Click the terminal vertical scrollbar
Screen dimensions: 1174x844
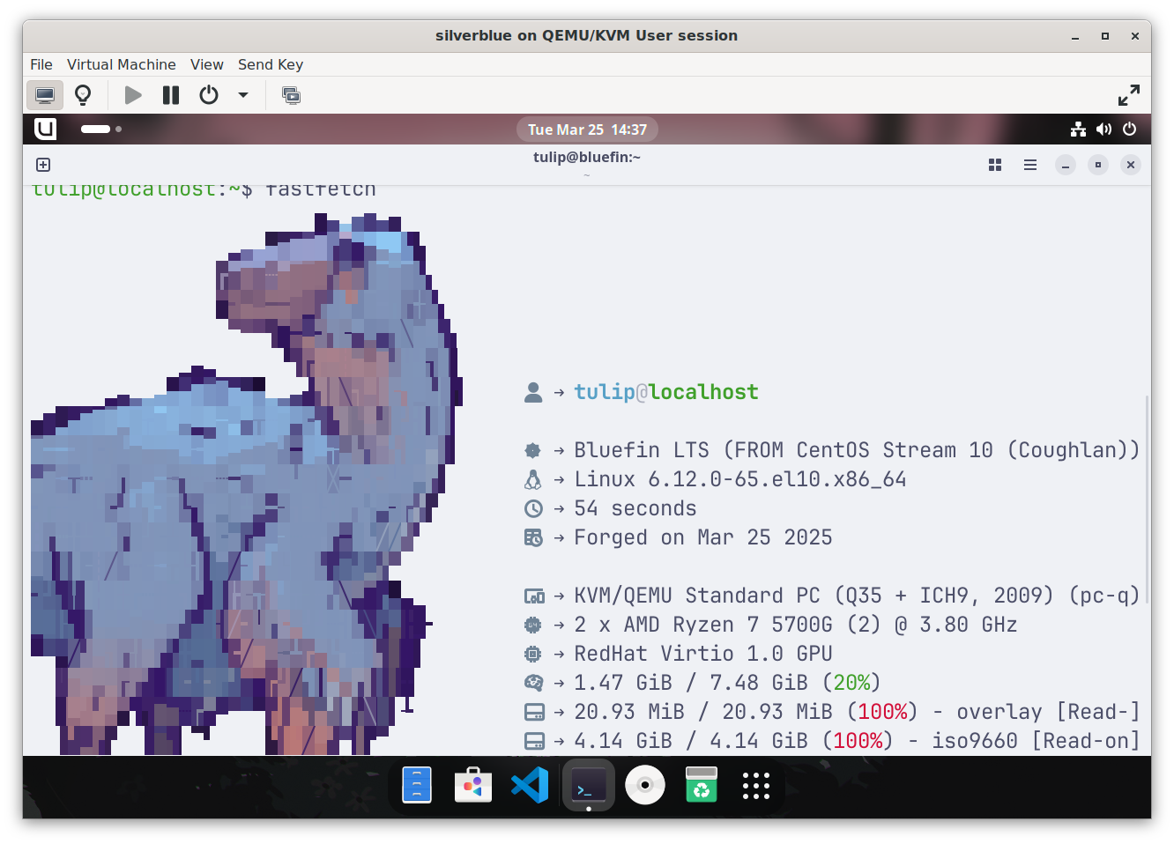pyautogui.click(x=1147, y=500)
